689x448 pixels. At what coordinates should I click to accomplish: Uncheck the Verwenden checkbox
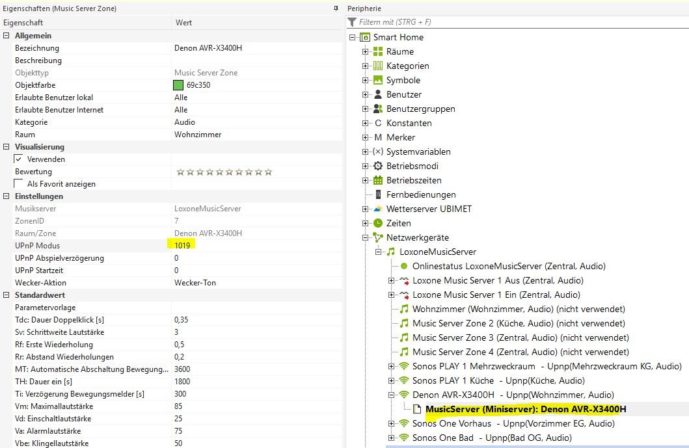coord(18,159)
